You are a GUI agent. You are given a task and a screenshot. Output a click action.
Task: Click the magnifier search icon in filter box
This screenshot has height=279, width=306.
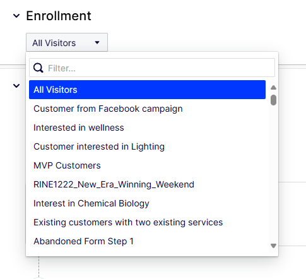tap(38, 68)
